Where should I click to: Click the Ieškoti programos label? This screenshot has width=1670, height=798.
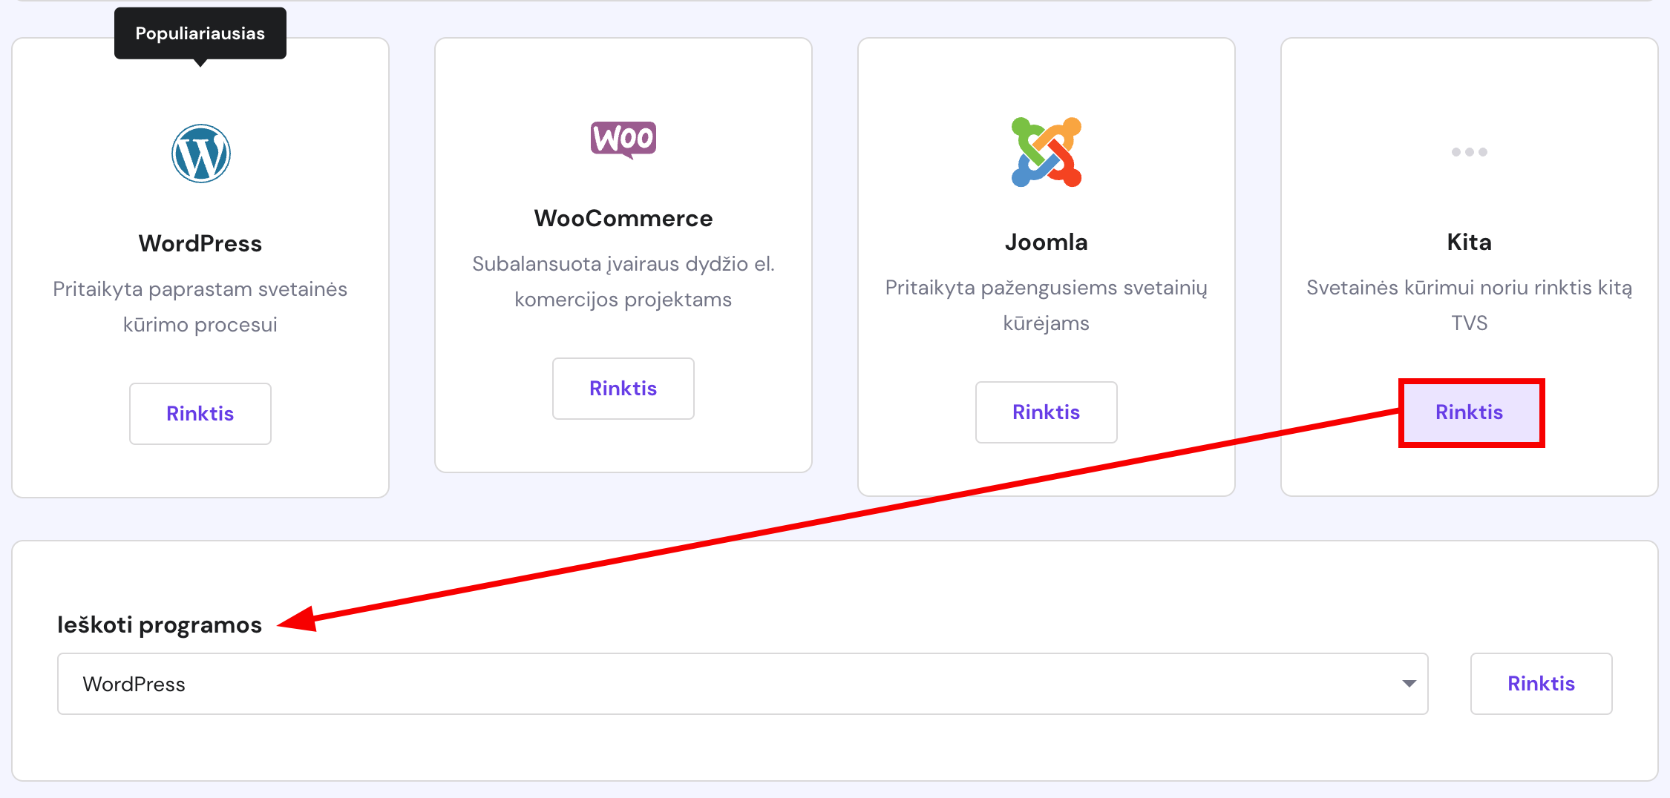click(x=160, y=625)
